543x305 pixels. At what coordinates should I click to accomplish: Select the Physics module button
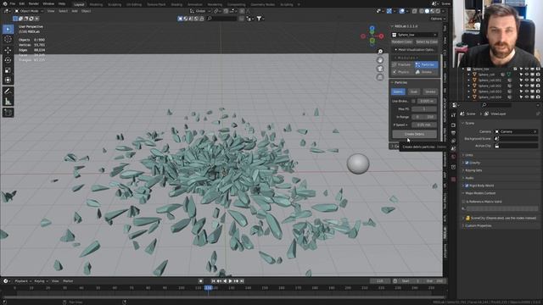click(x=403, y=72)
